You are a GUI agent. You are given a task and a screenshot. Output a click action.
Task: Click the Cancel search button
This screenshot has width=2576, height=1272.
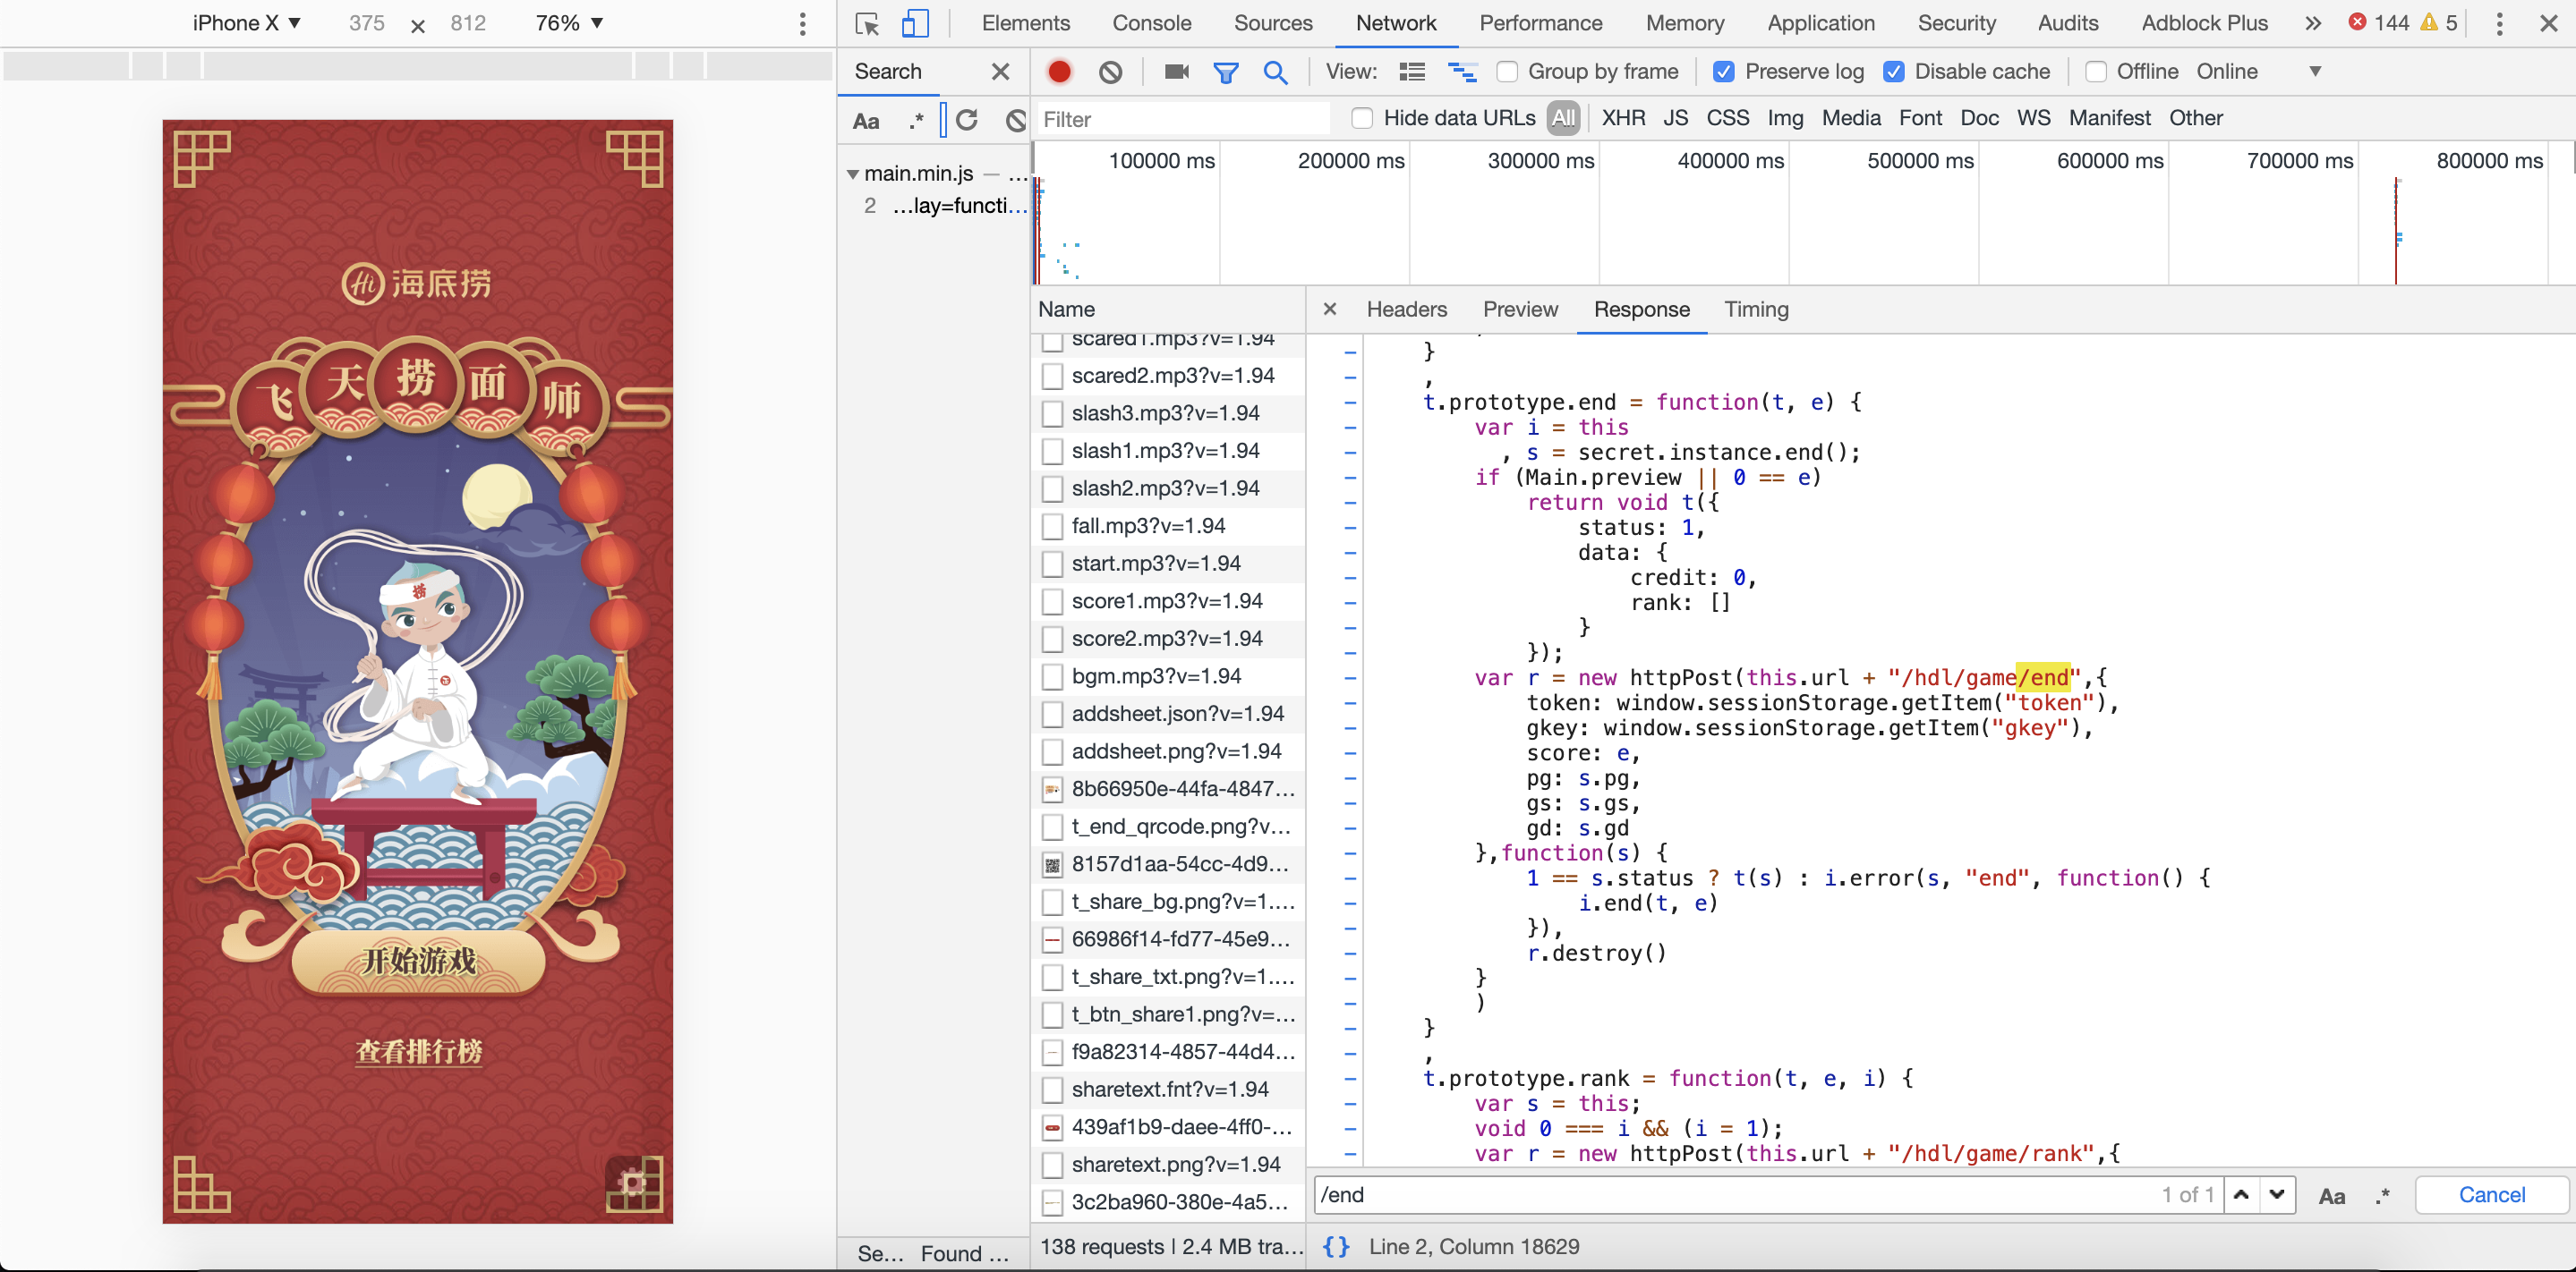click(x=2491, y=1195)
